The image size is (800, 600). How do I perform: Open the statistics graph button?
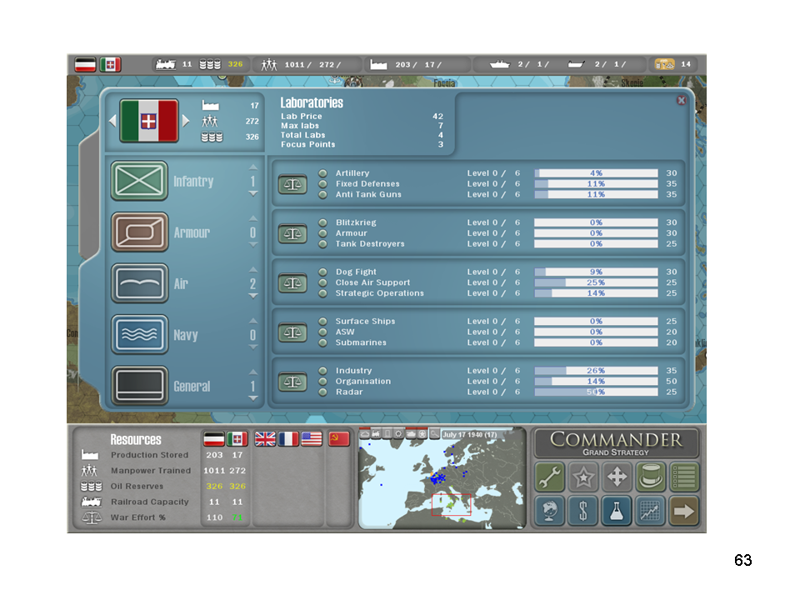coord(650,511)
